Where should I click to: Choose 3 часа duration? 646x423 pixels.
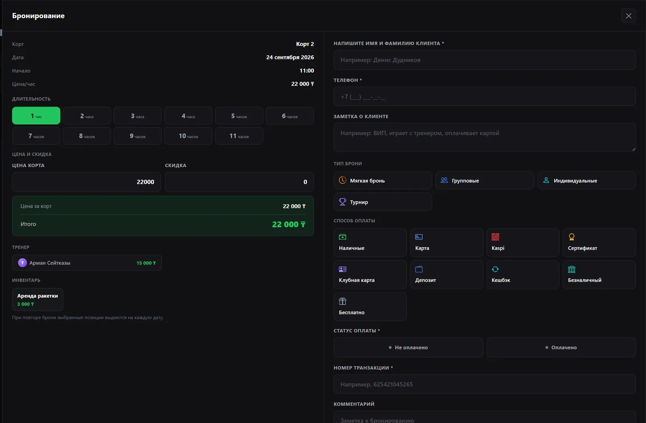[138, 116]
